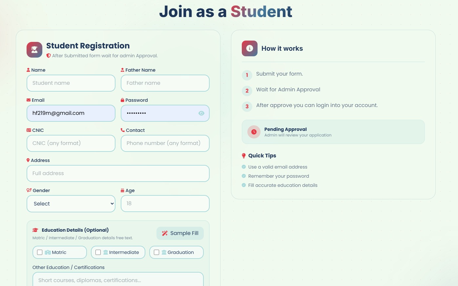Image resolution: width=458 pixels, height=286 pixels.
Task: Click the student avatar icon beside Student Registration
Action: (x=34, y=49)
